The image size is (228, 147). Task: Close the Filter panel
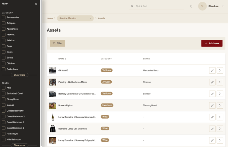click(x=36, y=4)
